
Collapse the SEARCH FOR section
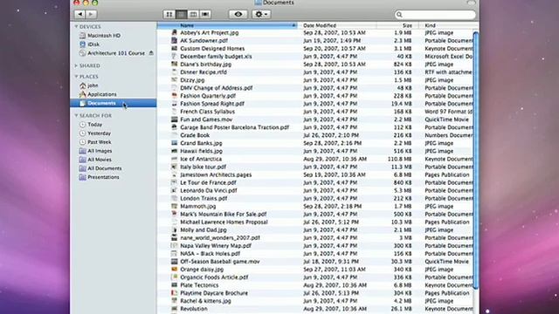click(x=76, y=116)
